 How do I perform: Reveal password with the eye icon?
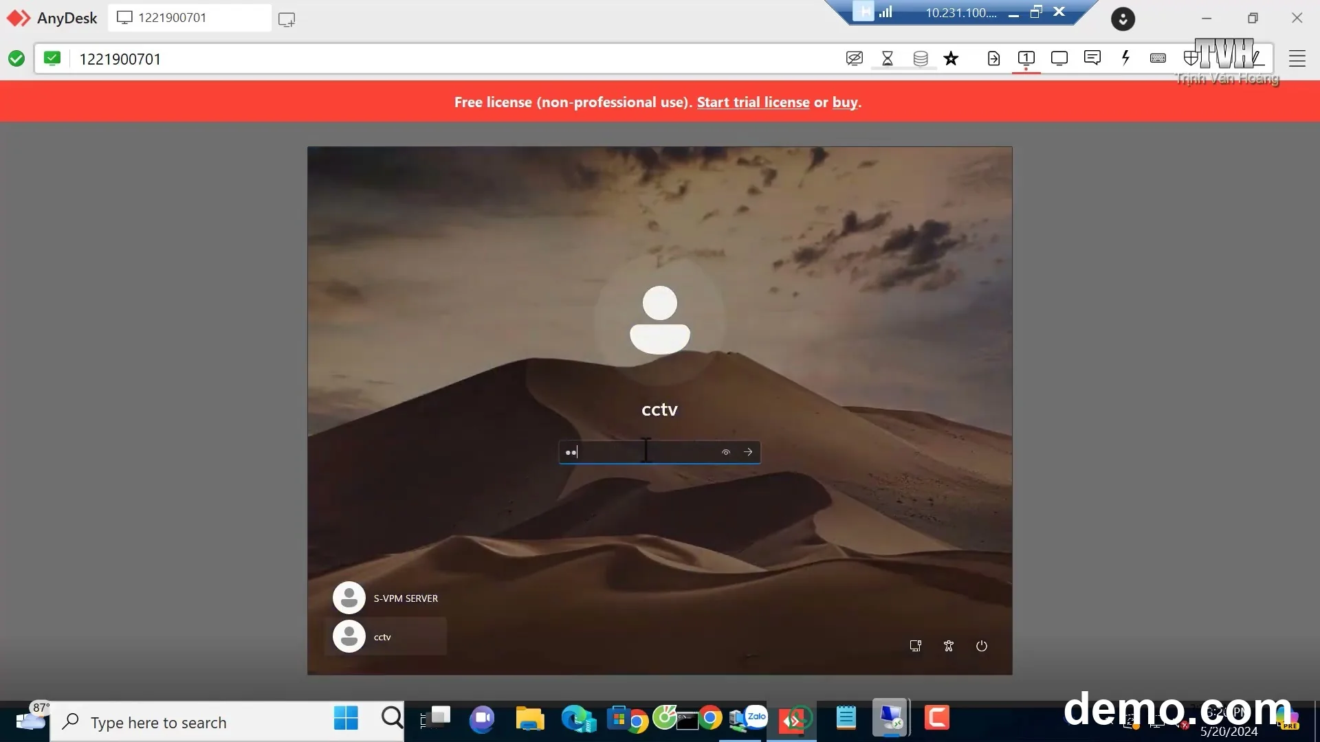[x=725, y=452]
